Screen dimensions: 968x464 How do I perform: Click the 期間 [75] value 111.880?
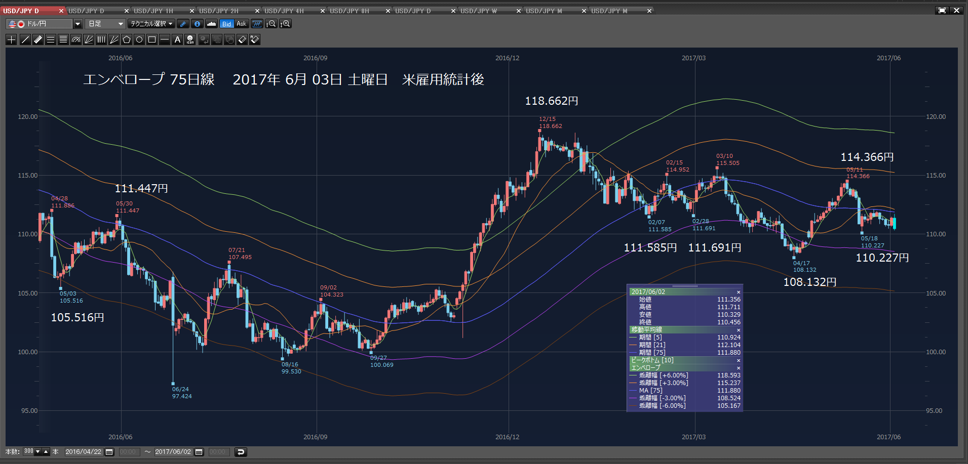point(728,353)
